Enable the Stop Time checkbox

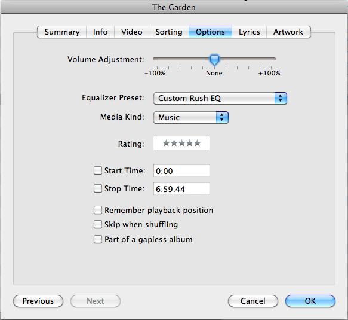tap(98, 188)
